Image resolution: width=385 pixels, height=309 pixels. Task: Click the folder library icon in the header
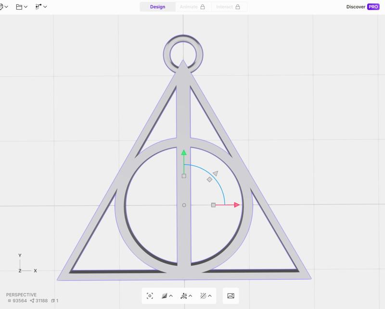(x=19, y=7)
